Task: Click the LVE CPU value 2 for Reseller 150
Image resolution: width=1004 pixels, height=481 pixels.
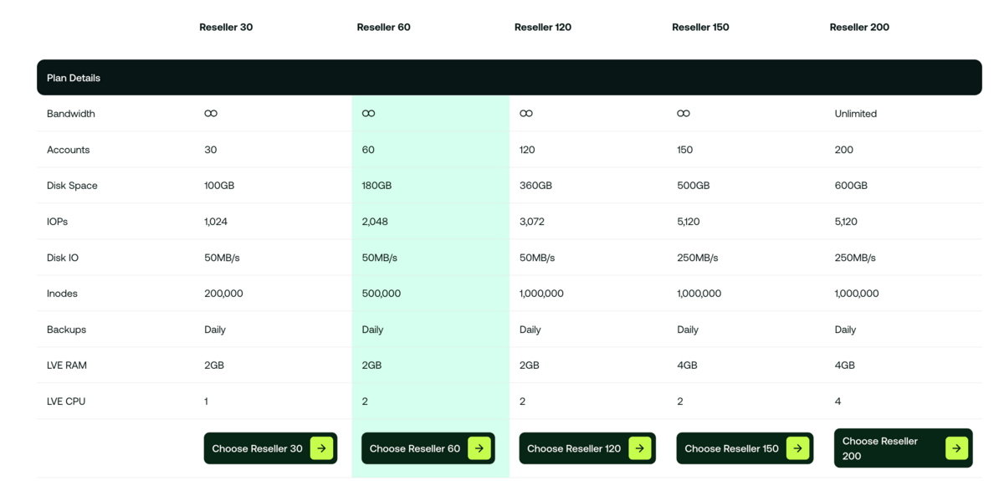Action: coord(680,402)
